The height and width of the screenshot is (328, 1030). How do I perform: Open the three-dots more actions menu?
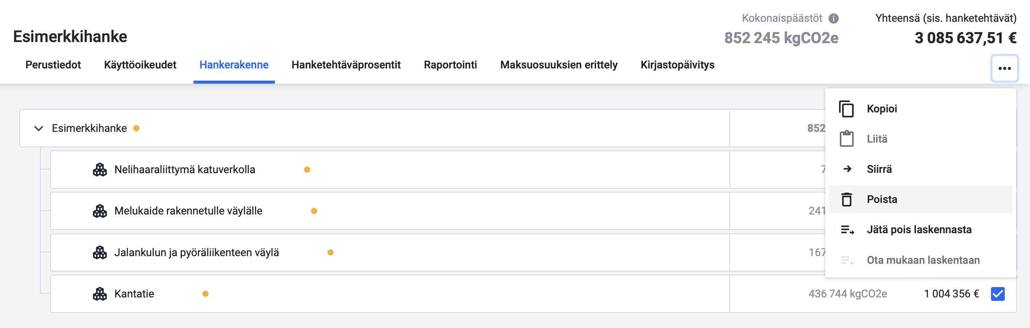pos(1004,68)
